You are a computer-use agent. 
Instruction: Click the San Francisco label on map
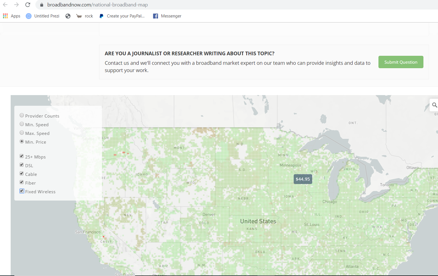pos(88,232)
